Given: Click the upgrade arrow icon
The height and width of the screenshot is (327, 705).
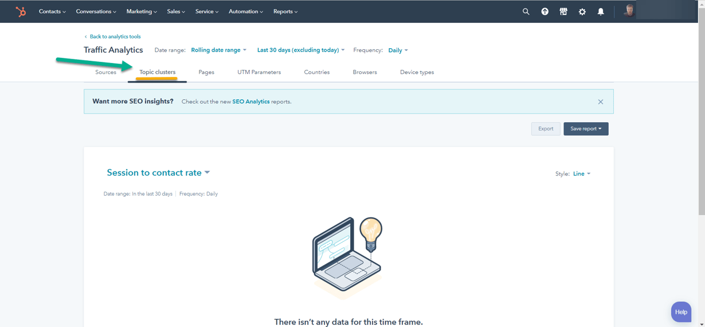Looking at the screenshot, I should click(x=545, y=11).
